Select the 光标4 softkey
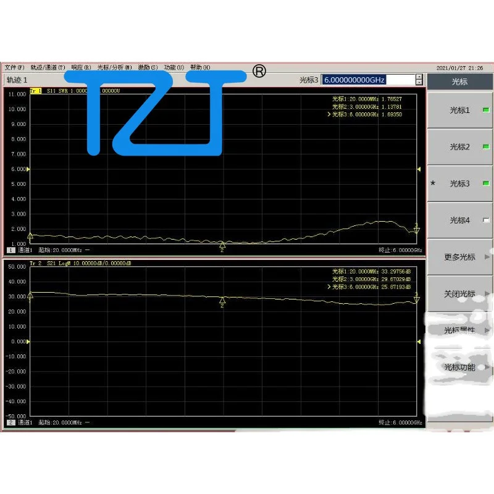 coord(459,220)
